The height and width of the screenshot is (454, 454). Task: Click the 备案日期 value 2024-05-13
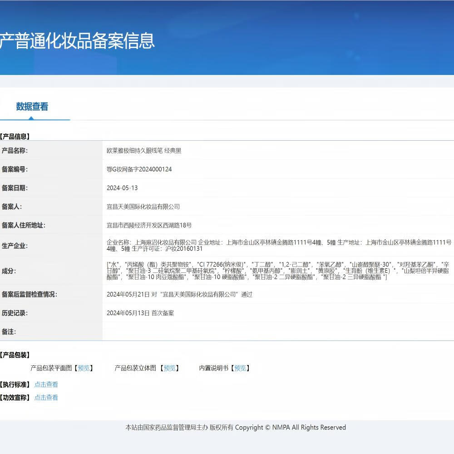(x=121, y=188)
